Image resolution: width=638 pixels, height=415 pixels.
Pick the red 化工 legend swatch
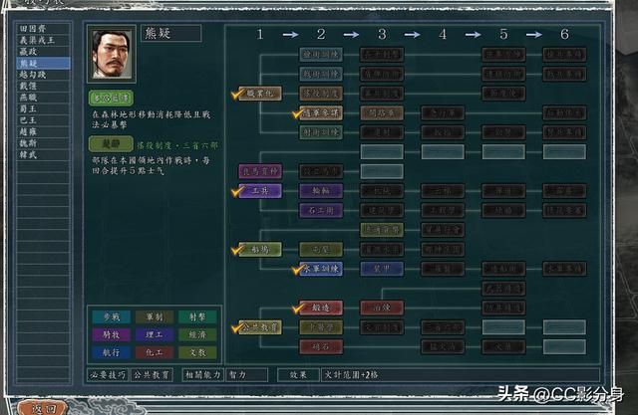pos(155,352)
